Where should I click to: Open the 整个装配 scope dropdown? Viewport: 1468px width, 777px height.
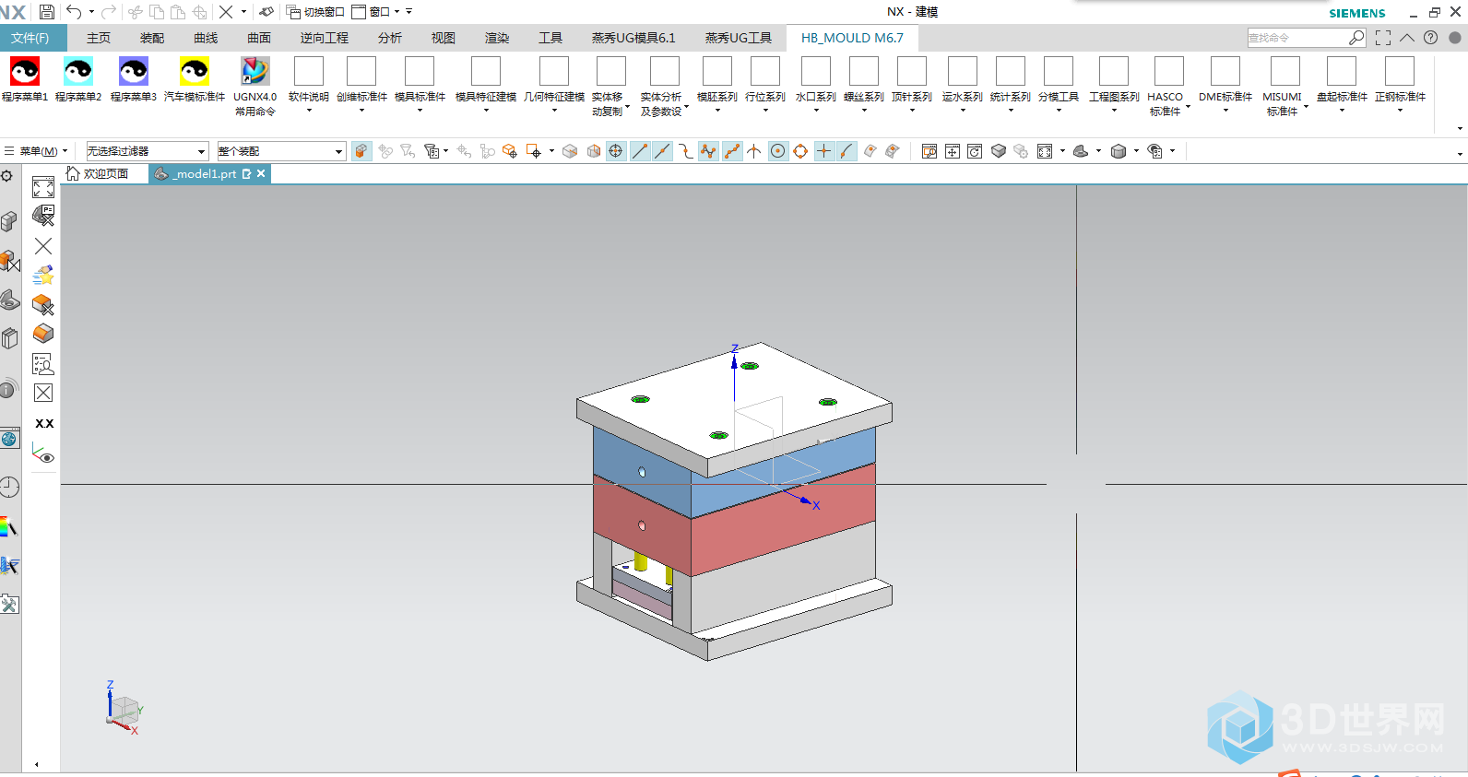(x=281, y=151)
